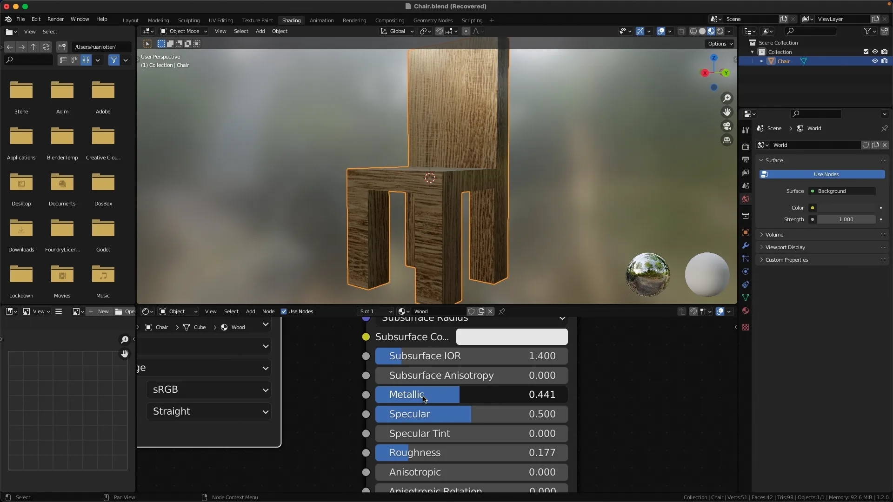The width and height of the screenshot is (893, 502).
Task: Switch to the UV Editing workspace
Action: [220, 20]
